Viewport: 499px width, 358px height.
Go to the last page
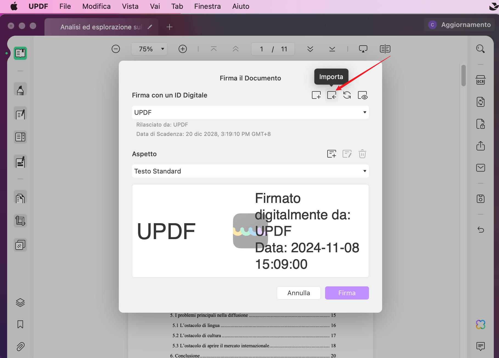pos(332,49)
